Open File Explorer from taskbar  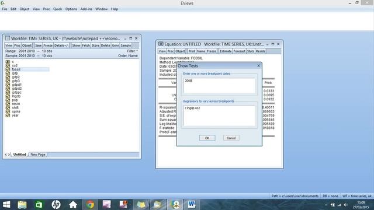[x=22, y=205]
